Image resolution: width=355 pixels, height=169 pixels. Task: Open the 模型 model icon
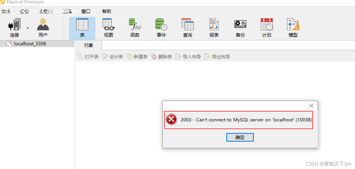click(x=293, y=28)
